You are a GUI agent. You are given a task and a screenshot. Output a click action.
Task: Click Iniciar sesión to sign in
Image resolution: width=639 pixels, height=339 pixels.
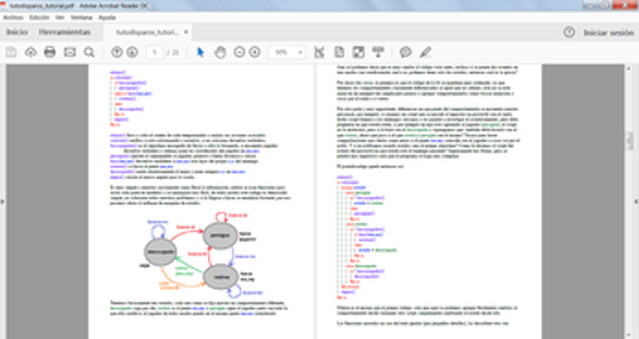pos(609,33)
